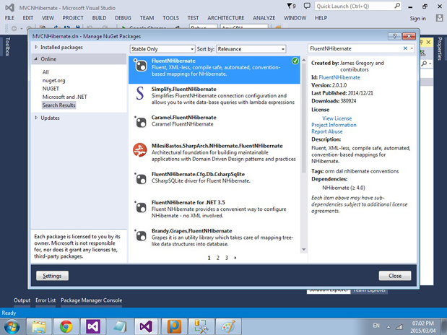
Task: Click the next page arrow
Action: click(235, 258)
